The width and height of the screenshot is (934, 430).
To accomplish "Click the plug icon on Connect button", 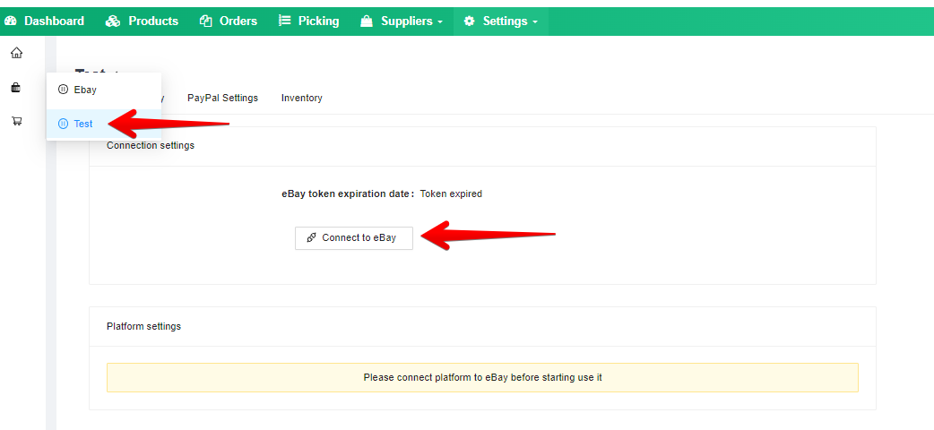I will coord(312,237).
